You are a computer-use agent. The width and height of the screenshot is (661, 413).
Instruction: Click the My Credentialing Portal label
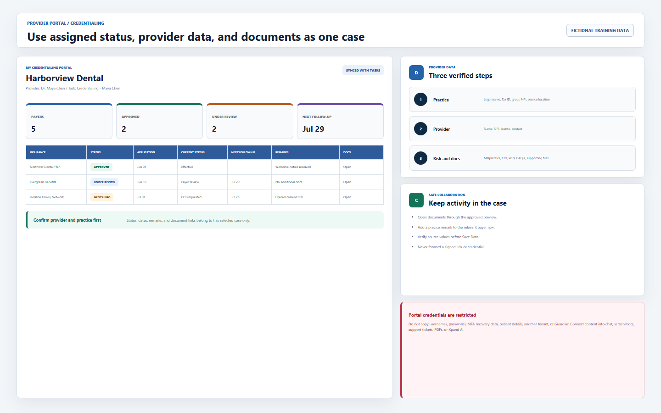49,67
